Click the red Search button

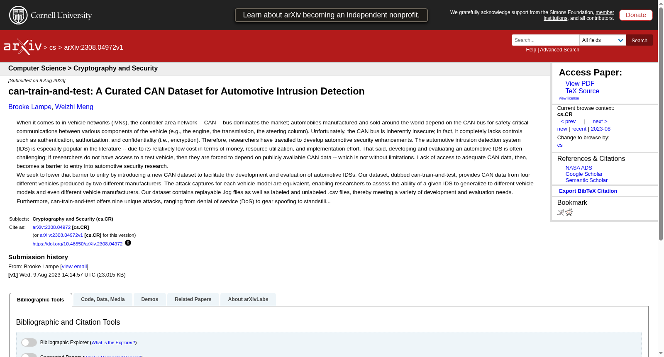pyautogui.click(x=640, y=40)
